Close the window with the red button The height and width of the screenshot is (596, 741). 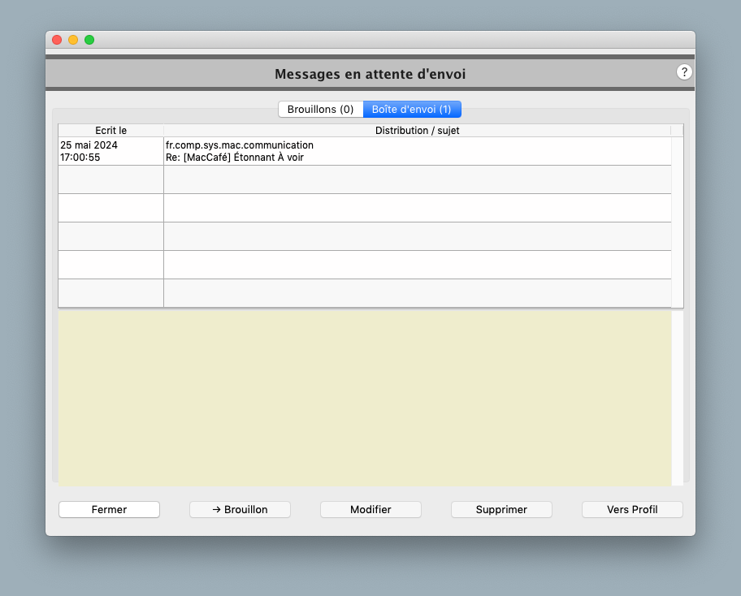pos(57,40)
